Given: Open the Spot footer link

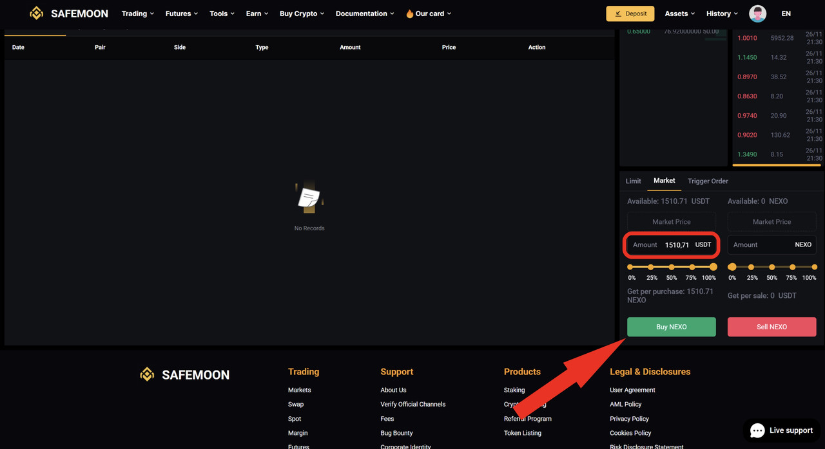Looking at the screenshot, I should point(295,419).
